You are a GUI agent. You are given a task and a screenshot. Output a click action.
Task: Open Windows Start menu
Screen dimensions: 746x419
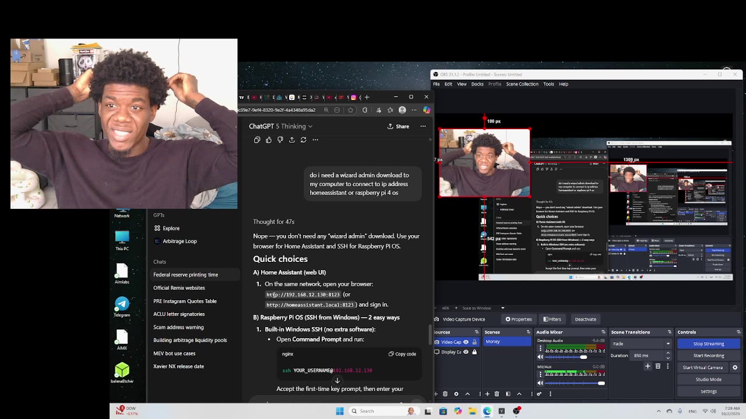point(340,411)
